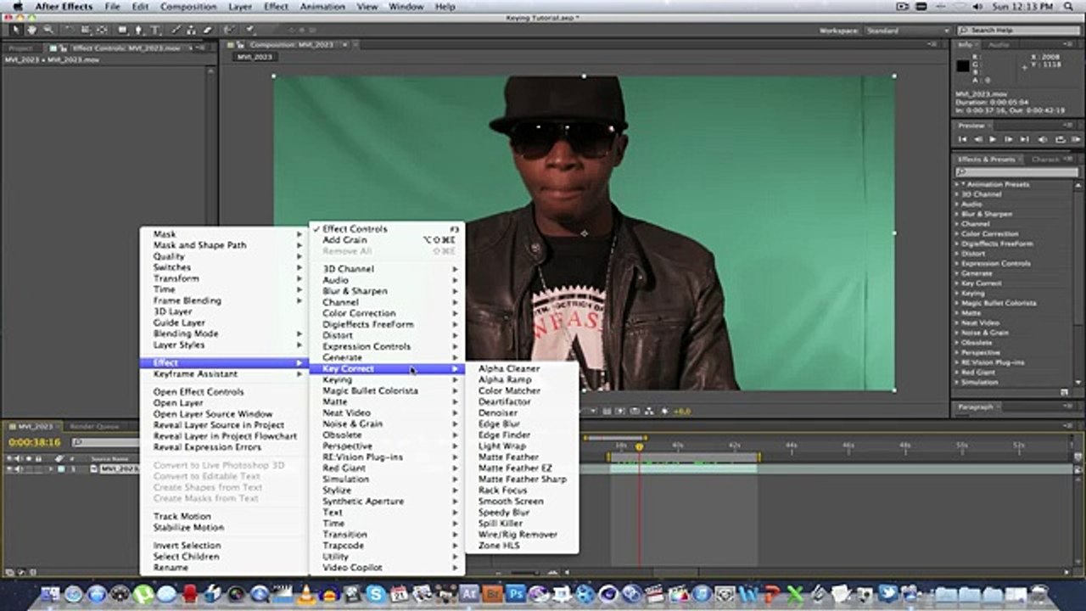Open Video Copilot effects submenu
The image size is (1086, 611).
(x=386, y=568)
